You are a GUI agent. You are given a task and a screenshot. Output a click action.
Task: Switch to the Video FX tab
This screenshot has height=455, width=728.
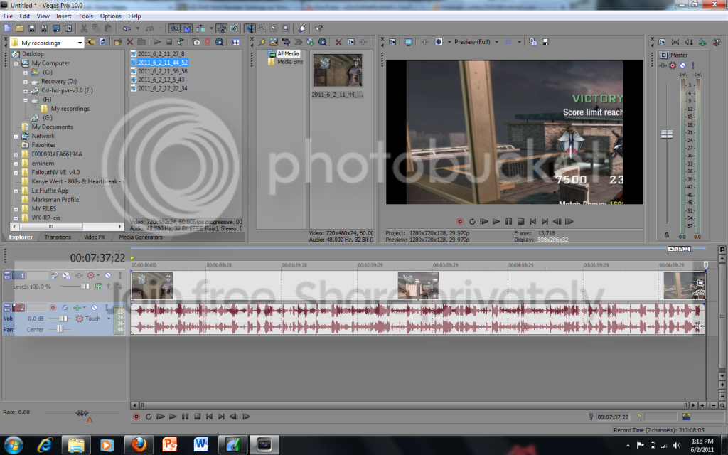pyautogui.click(x=95, y=237)
